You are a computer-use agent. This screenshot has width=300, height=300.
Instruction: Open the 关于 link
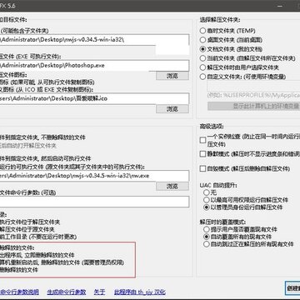point(99,292)
